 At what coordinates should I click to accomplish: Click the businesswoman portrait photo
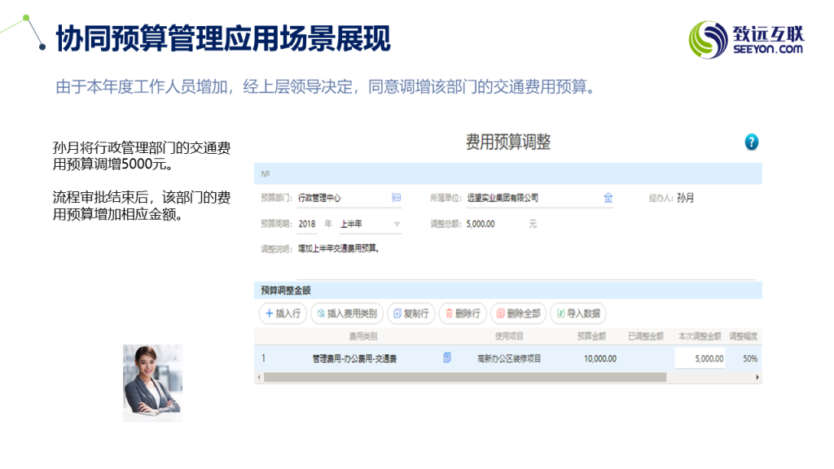tap(152, 383)
